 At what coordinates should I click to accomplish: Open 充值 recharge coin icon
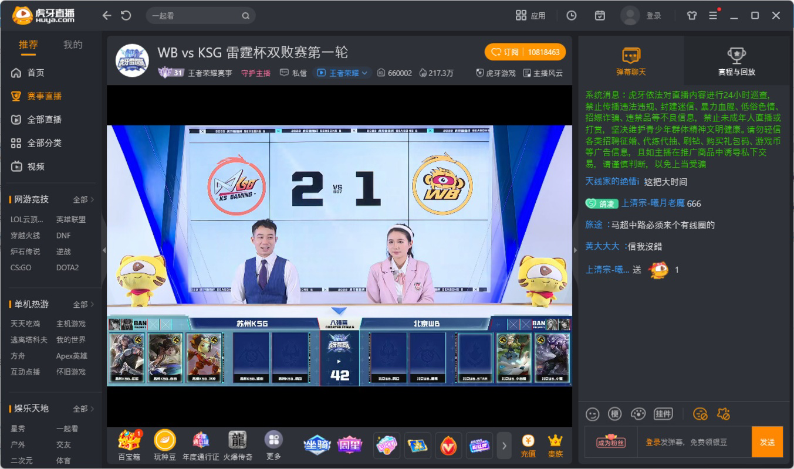528,446
